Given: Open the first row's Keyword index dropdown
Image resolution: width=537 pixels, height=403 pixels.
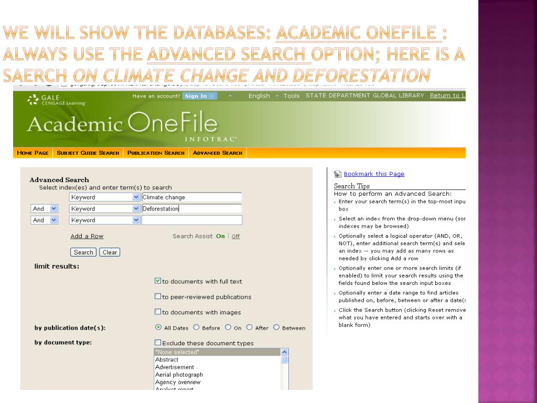Looking at the screenshot, I should tap(104, 197).
